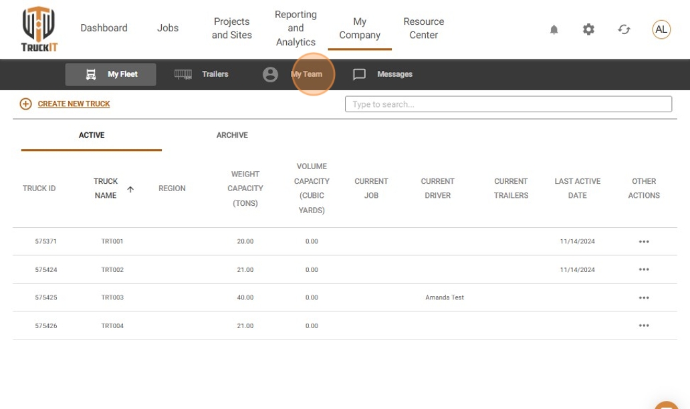Click the plus icon beside Create New Truck
690x409 pixels.
25,104
